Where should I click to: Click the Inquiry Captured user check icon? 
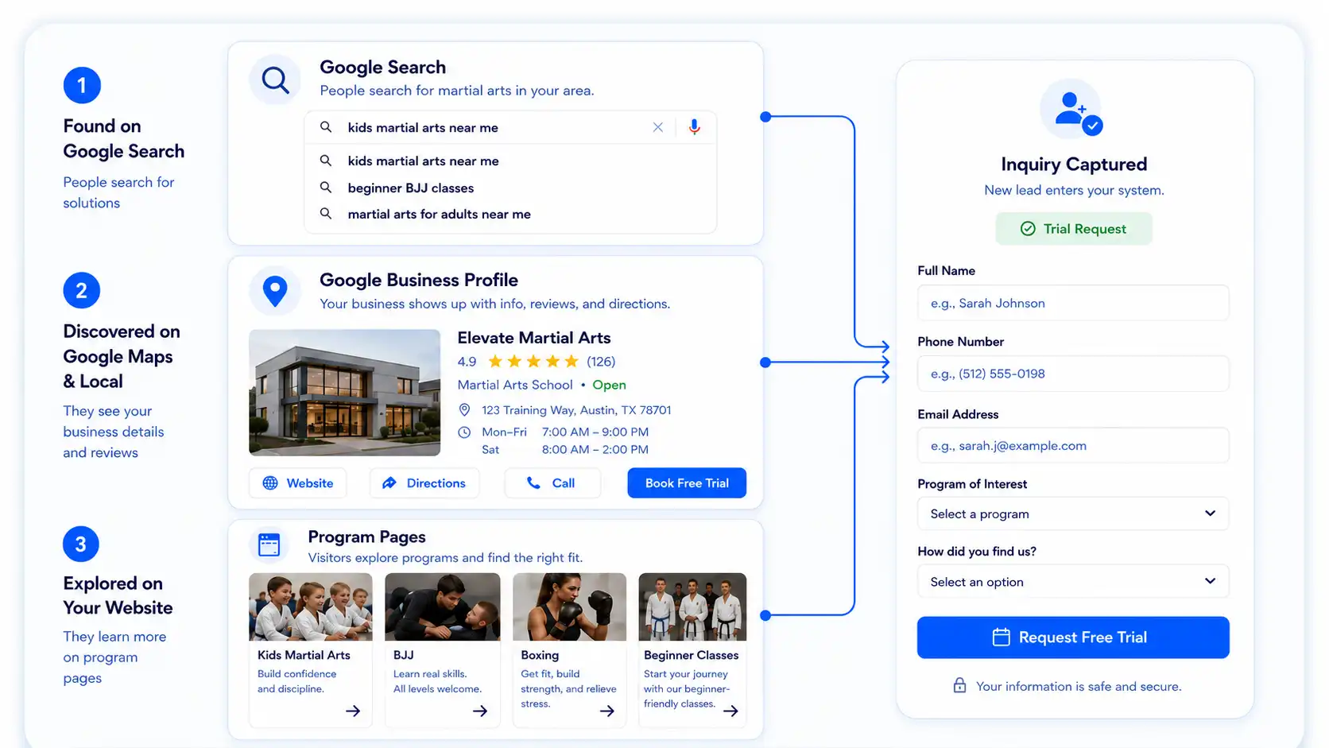(x=1071, y=110)
